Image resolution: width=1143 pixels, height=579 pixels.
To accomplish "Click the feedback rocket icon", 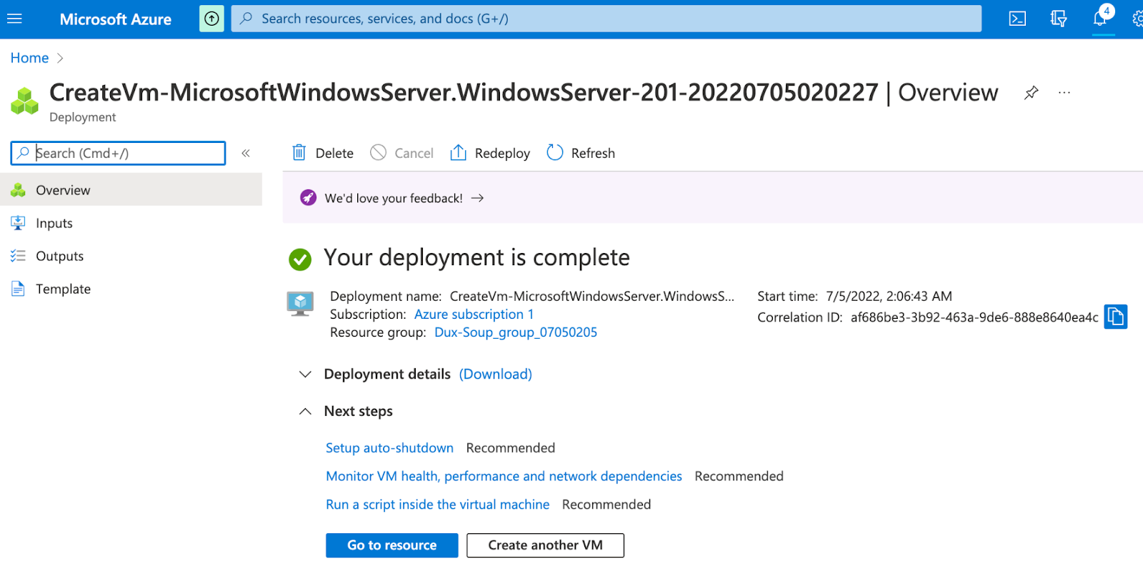I will pyautogui.click(x=308, y=198).
